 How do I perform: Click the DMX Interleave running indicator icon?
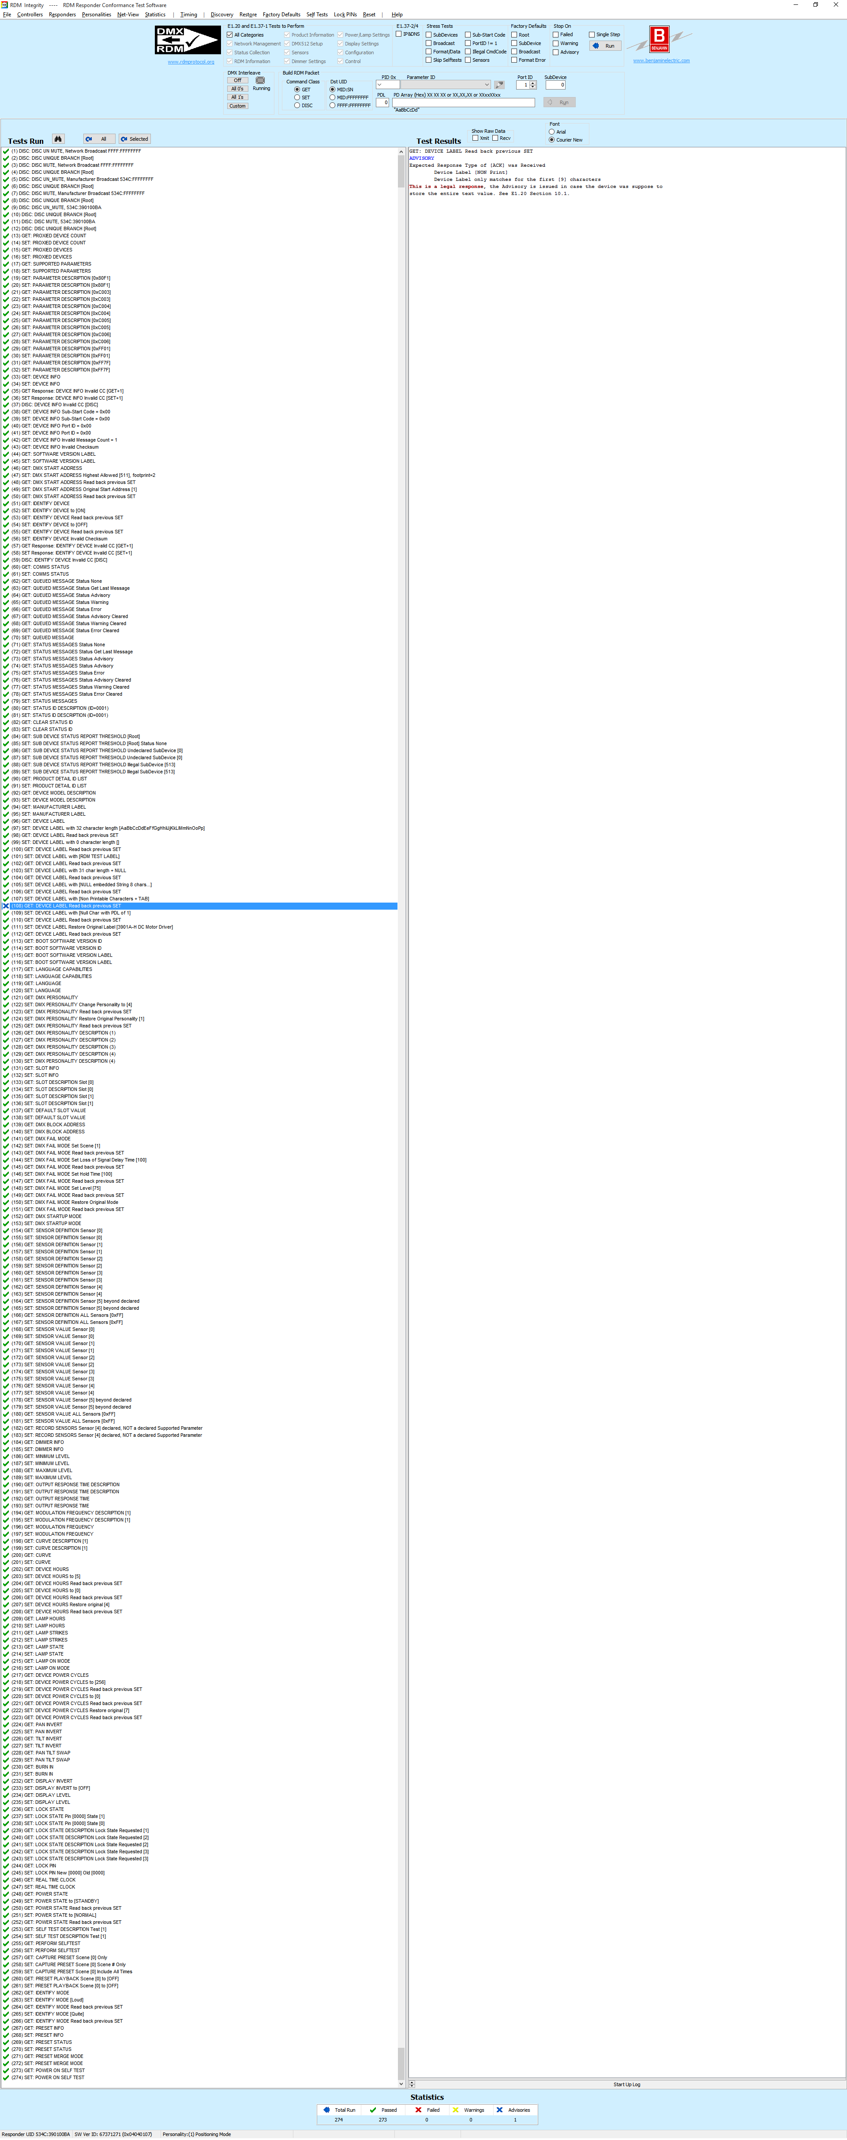[260, 81]
